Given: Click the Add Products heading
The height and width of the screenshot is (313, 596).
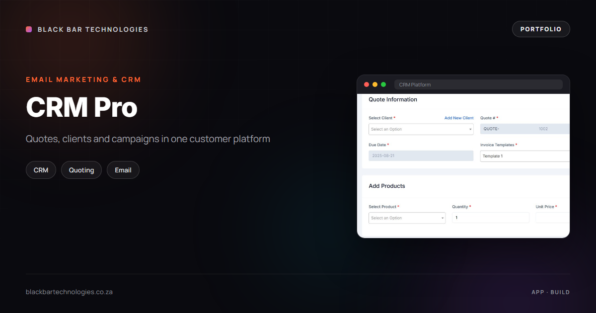Looking at the screenshot, I should pos(387,186).
